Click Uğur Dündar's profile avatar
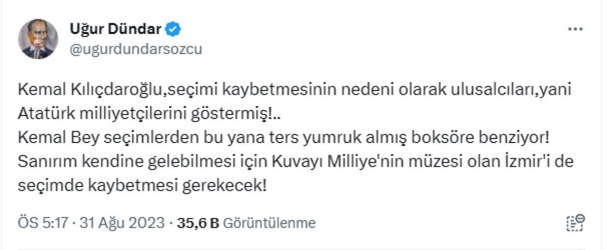The image size is (610, 250). [x=38, y=39]
